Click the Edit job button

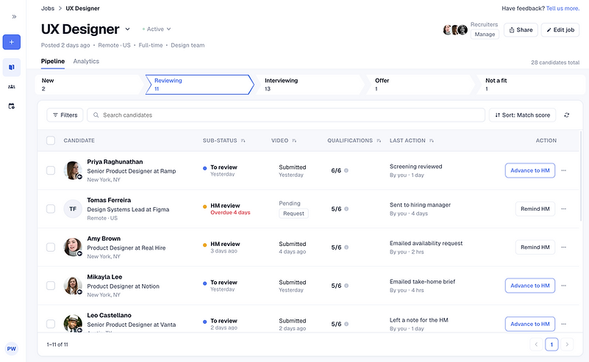560,30
